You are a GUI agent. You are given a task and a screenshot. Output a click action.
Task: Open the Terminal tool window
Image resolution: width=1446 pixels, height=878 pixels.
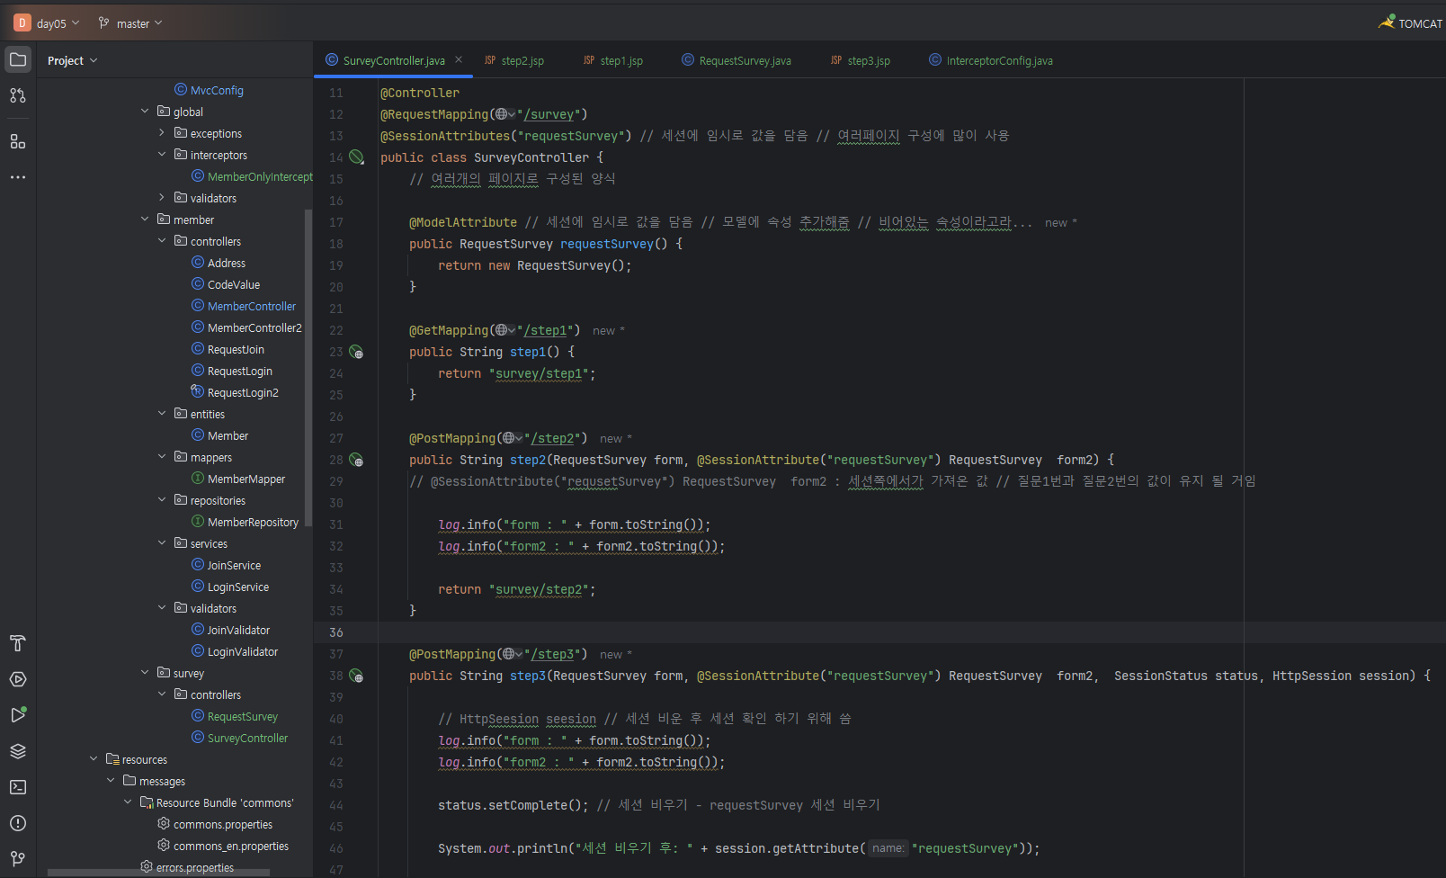18,787
